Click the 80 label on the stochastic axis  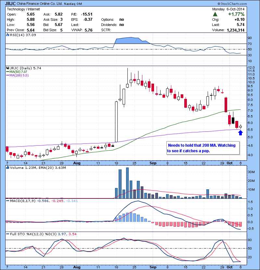(250, 240)
